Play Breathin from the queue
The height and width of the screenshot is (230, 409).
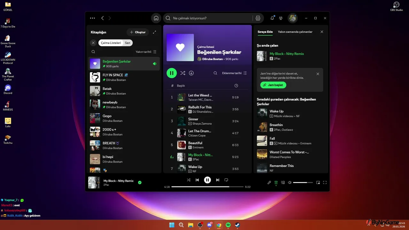[x=290, y=127]
